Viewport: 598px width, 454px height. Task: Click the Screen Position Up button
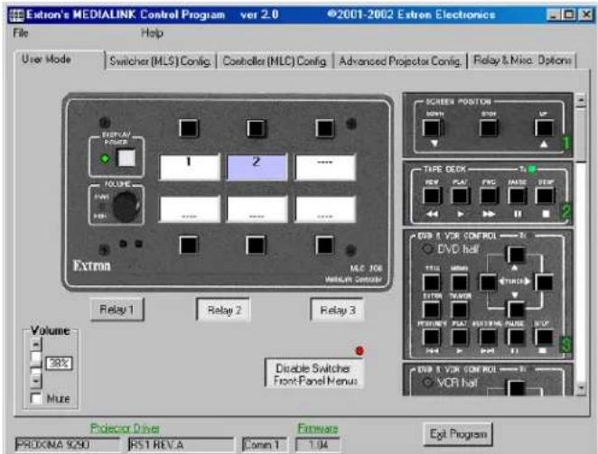(x=544, y=128)
